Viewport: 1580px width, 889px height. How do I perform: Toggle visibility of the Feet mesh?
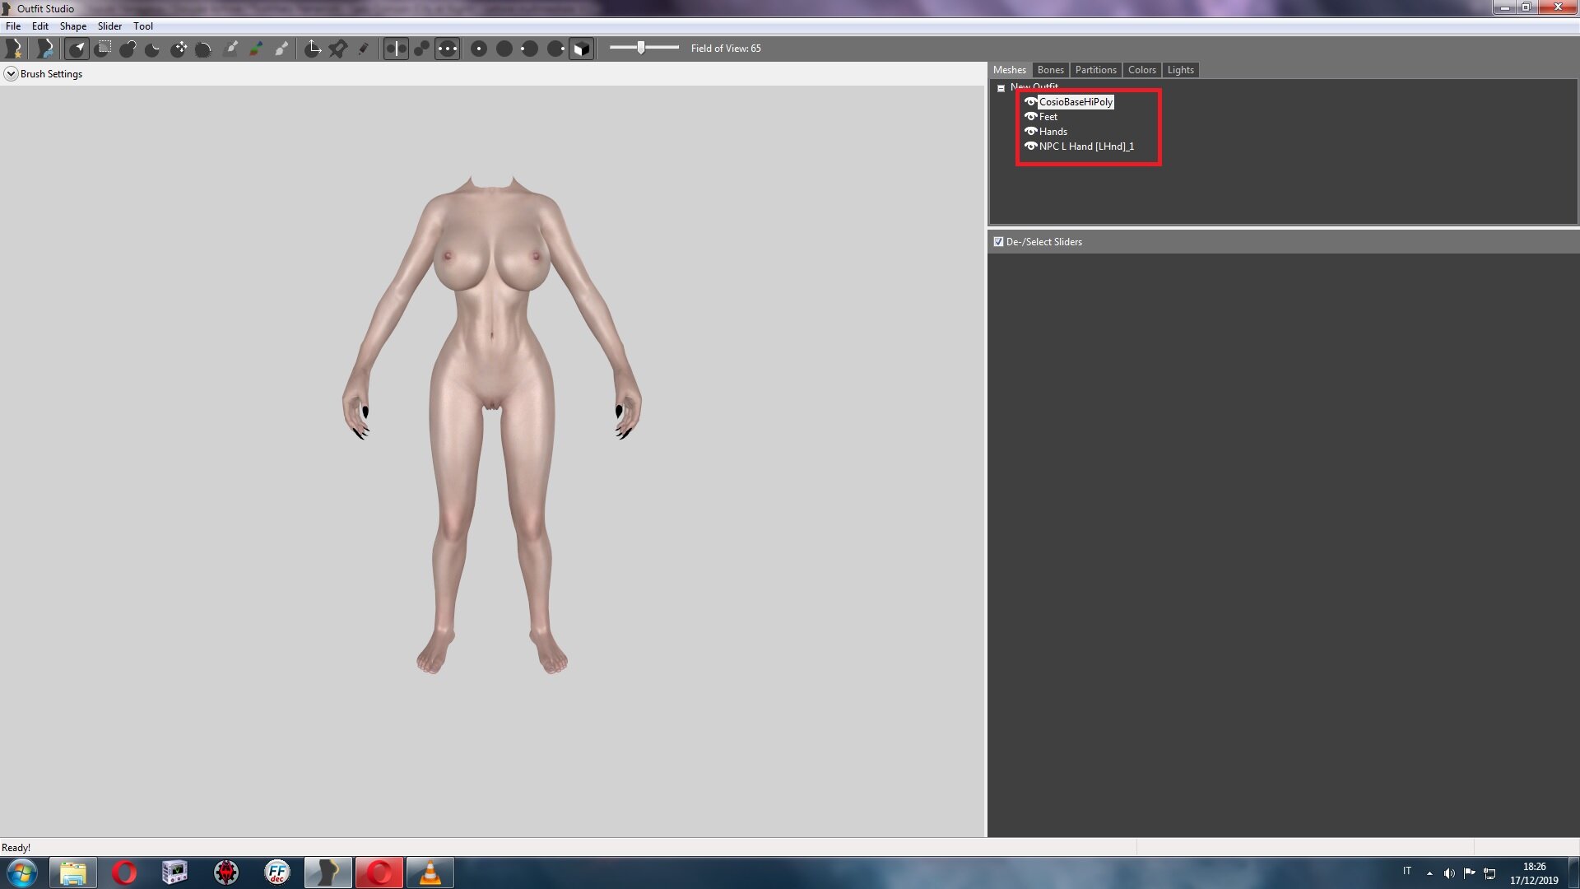[1030, 117]
